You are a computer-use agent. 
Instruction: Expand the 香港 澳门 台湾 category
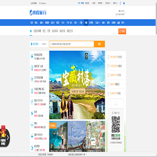click(39, 68)
